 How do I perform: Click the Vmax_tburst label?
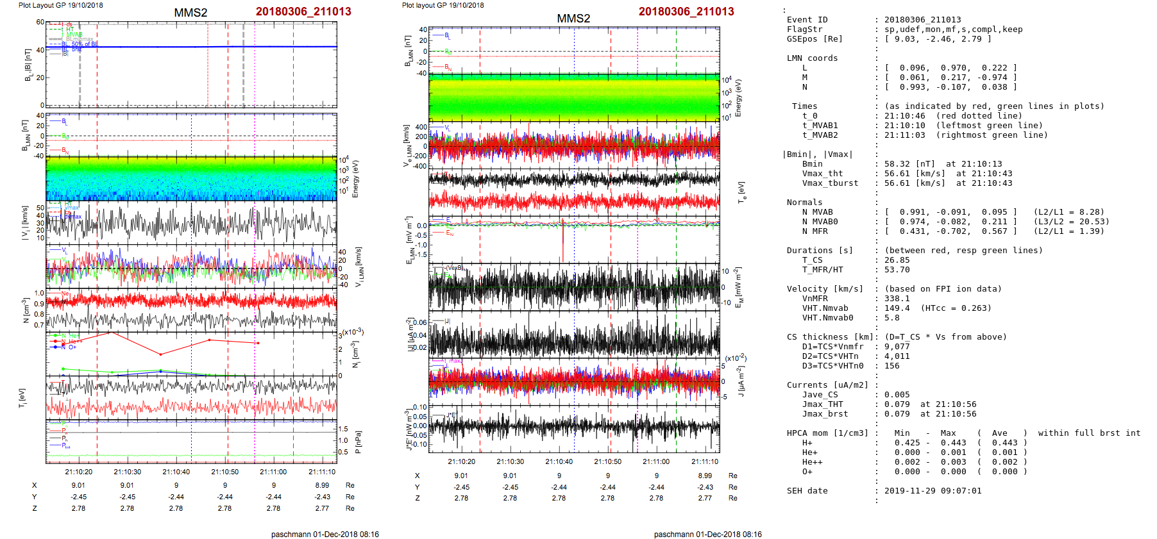[x=830, y=183]
